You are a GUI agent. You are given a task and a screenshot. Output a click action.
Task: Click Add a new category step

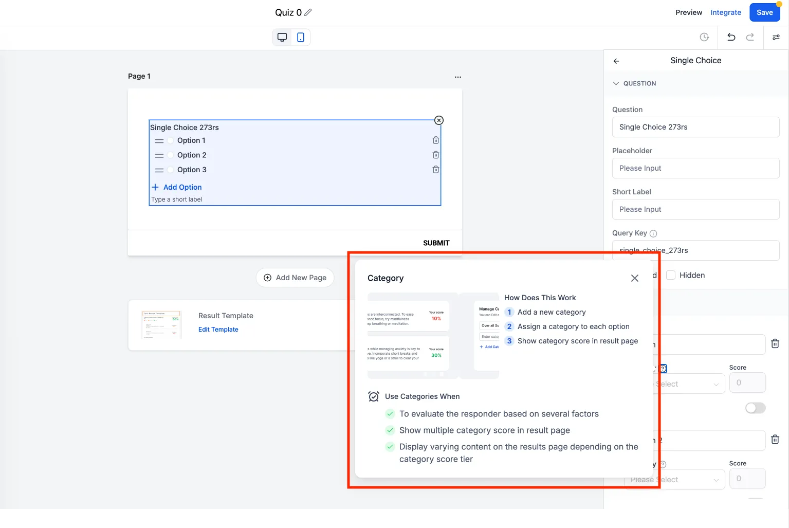point(552,312)
